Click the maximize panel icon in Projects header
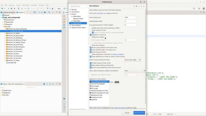 [x=59, y=12]
